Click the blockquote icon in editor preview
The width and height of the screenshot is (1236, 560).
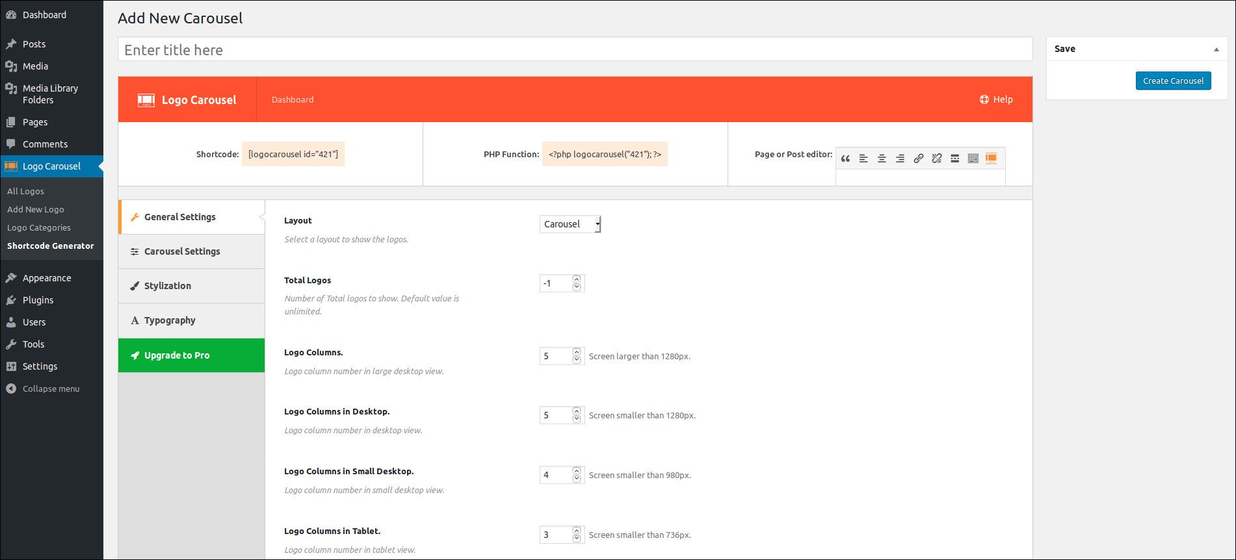(x=845, y=159)
